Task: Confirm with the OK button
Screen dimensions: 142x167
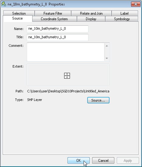Action: (78, 160)
